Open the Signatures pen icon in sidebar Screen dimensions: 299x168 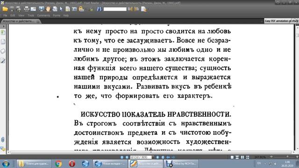3,61
